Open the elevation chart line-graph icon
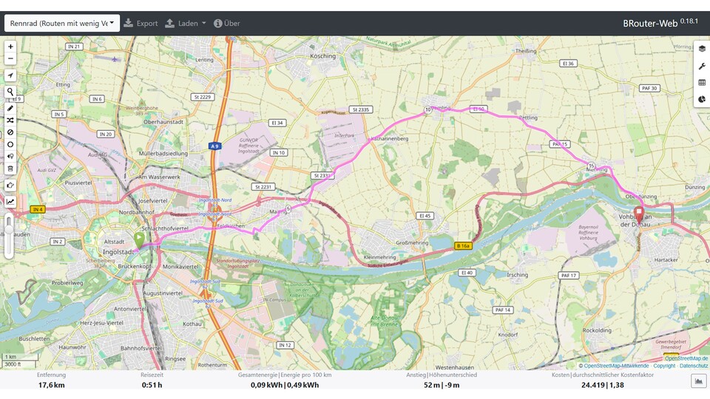This screenshot has height=399, width=710. pyautogui.click(x=10, y=202)
